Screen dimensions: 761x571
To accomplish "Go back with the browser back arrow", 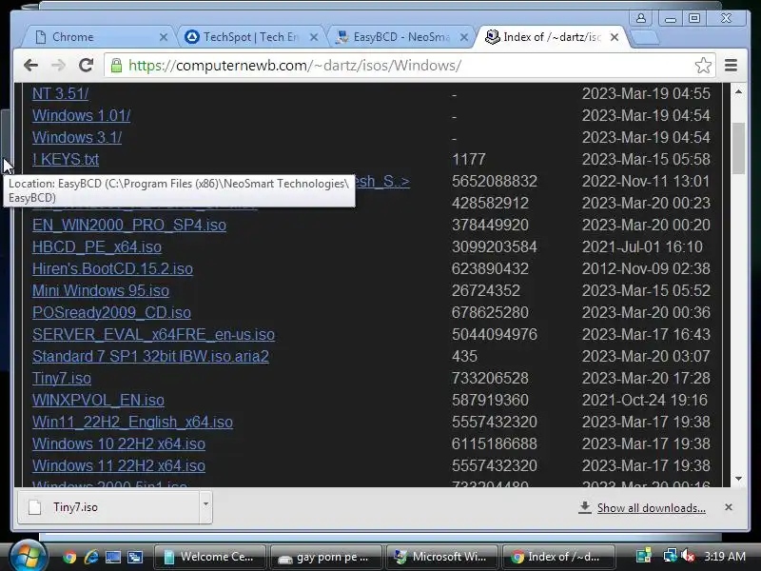I will tap(30, 66).
